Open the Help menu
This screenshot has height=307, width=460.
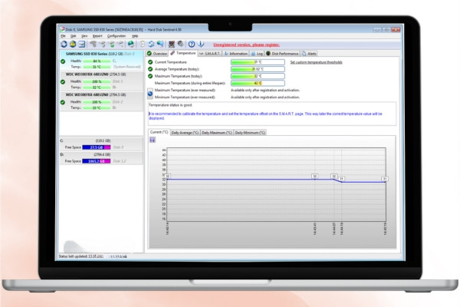pos(135,36)
